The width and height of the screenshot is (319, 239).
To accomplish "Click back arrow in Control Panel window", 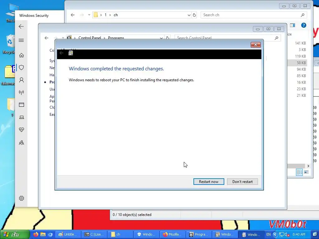I will pyautogui.click(x=46, y=38).
